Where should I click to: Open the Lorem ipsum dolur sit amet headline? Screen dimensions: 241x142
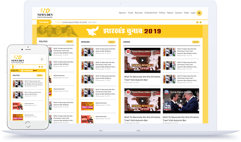point(75,22)
